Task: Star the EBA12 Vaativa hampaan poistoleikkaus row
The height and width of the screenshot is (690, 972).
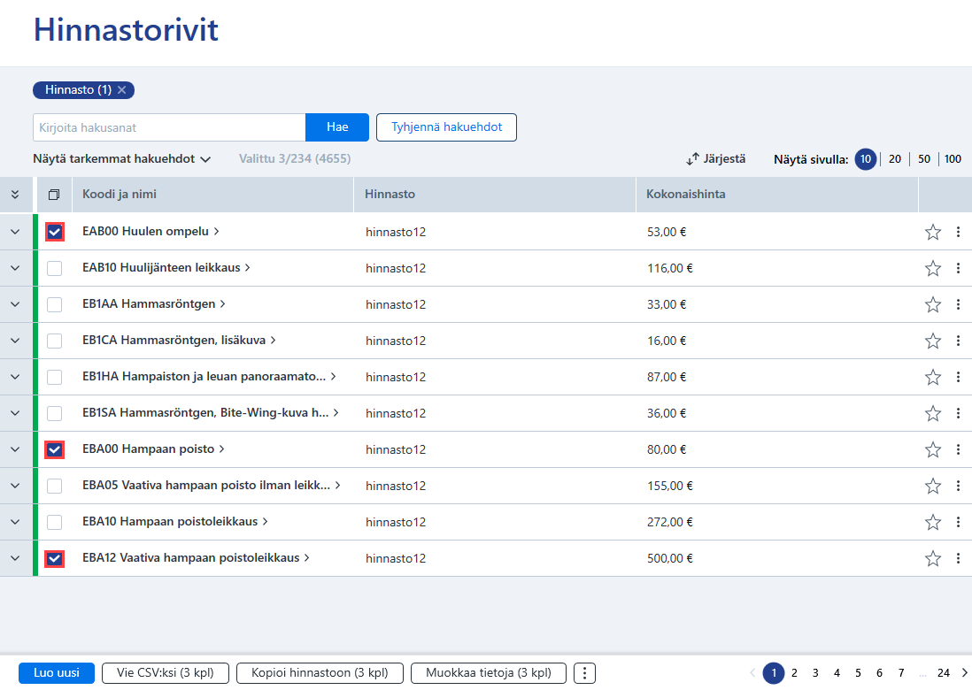Action: click(933, 558)
